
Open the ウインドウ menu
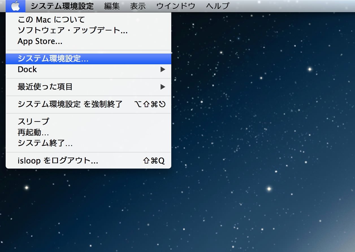(x=176, y=6)
